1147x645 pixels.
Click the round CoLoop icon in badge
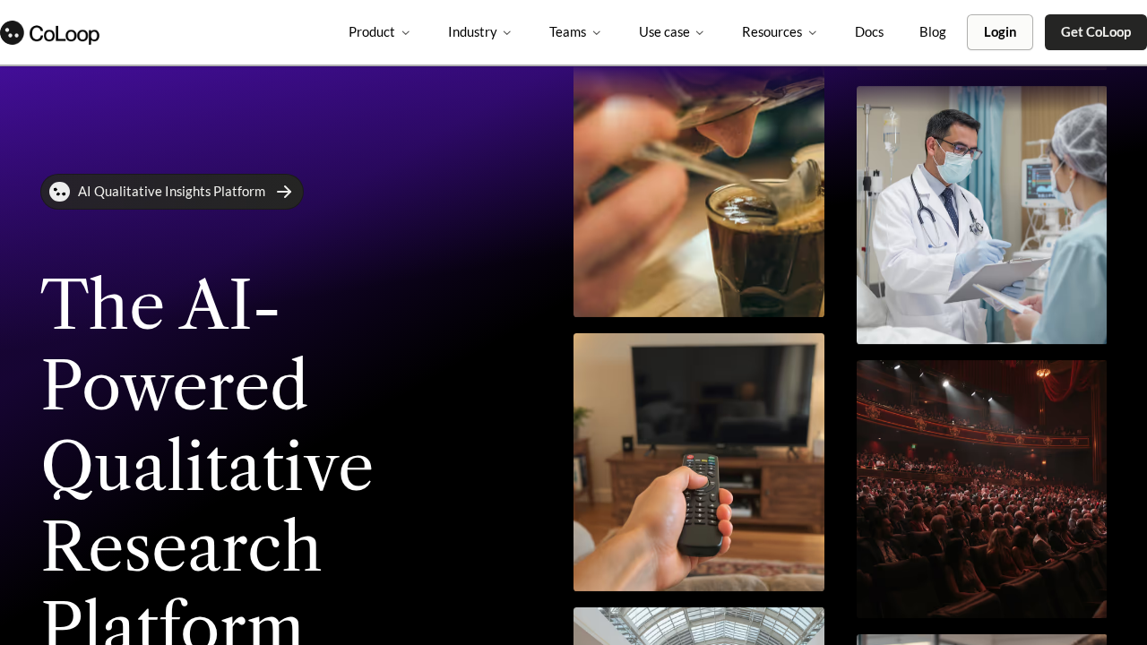coord(60,192)
